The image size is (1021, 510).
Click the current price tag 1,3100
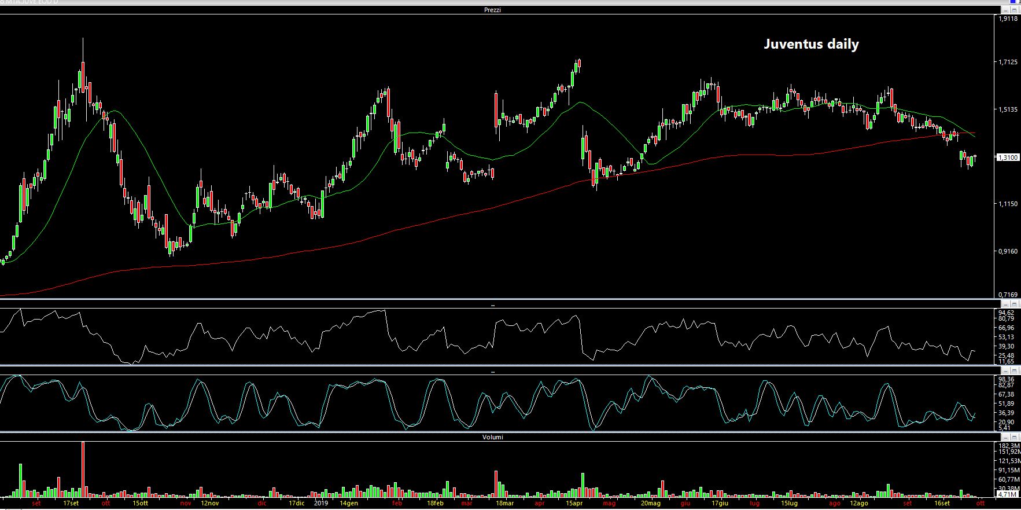(x=1009, y=157)
